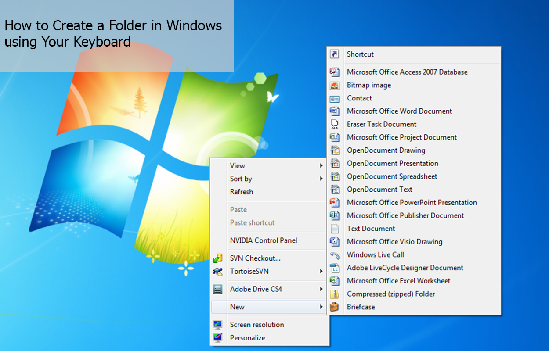The height and width of the screenshot is (351, 549).
Task: Open Screen resolution from the menu
Action: [269, 325]
